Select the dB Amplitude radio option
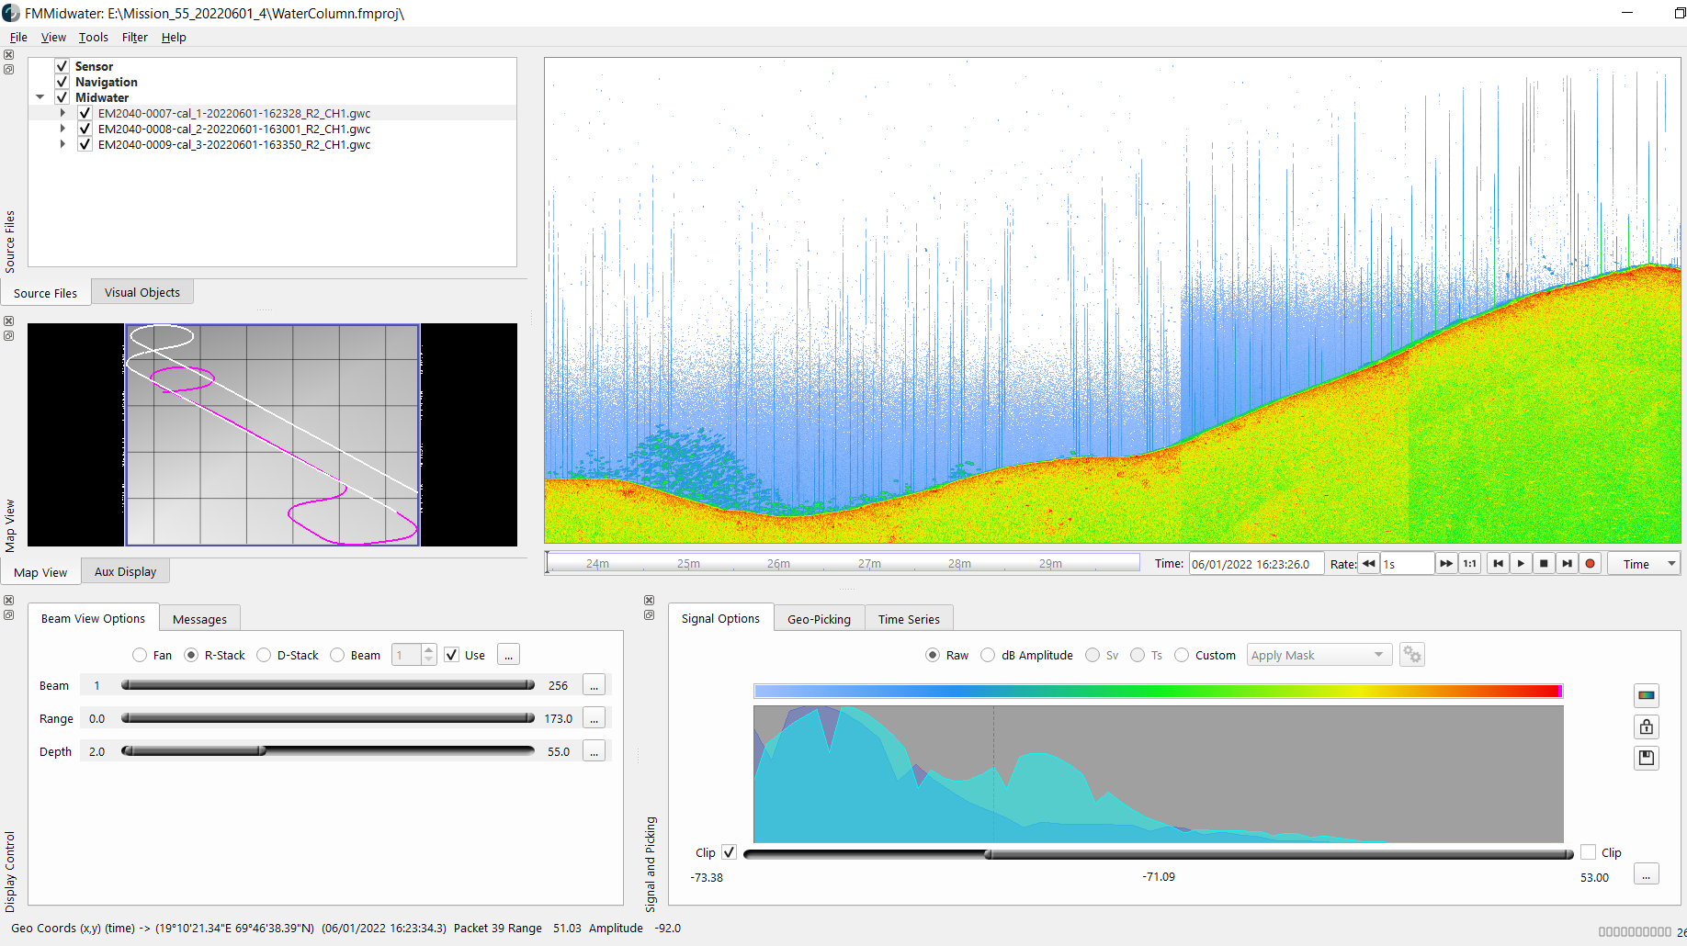1687x946 pixels. pos(988,655)
